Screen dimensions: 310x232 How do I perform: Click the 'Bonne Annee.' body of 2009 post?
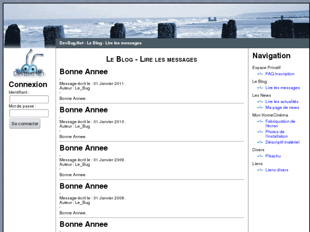(x=73, y=175)
